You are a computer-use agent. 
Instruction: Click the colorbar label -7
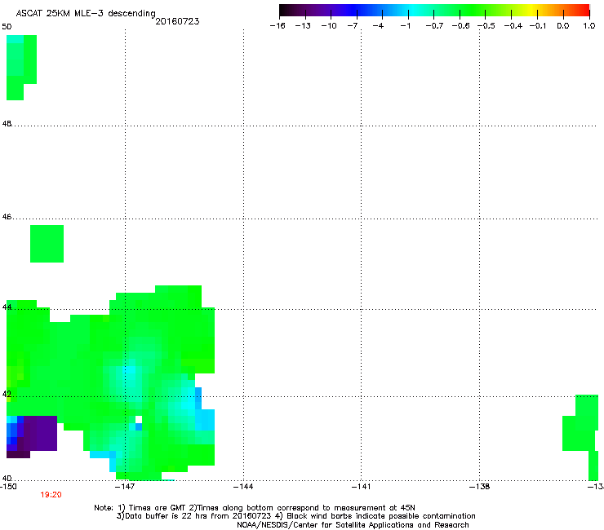pyautogui.click(x=353, y=26)
